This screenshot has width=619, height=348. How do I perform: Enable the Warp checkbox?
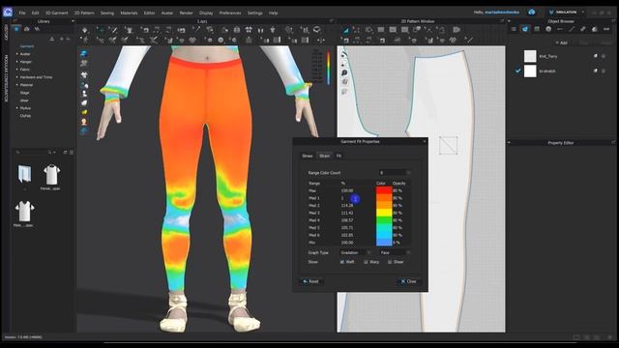(366, 262)
